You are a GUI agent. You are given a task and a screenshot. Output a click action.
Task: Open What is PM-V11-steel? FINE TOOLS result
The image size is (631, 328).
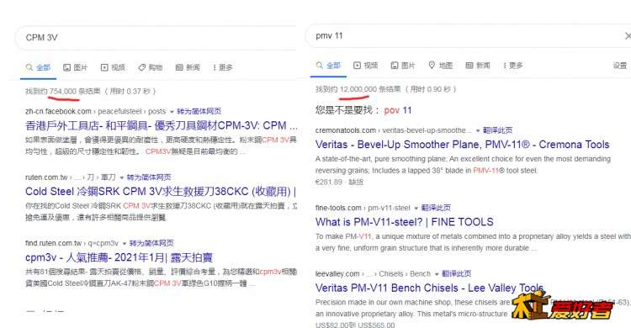pyautogui.click(x=405, y=222)
